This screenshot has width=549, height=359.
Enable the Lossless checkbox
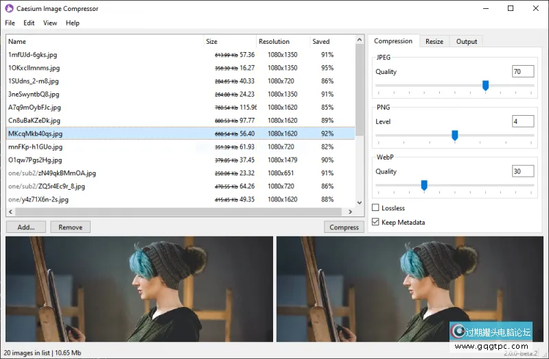375,208
